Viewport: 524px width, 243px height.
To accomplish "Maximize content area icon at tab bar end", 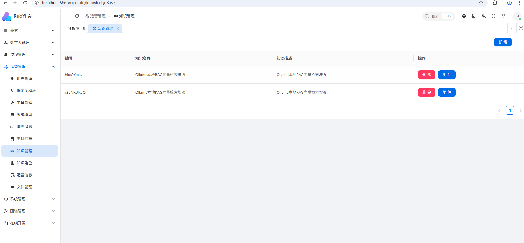I will 521,28.
